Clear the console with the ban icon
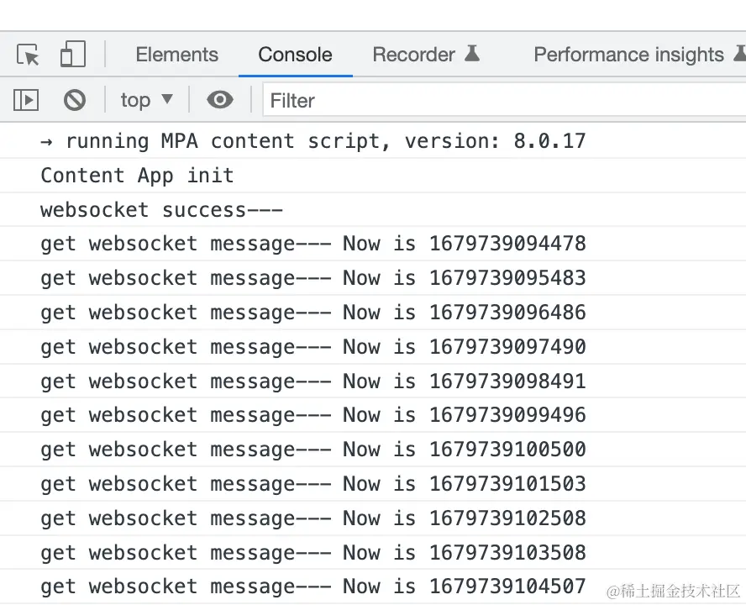Image resolution: width=746 pixels, height=605 pixels. [x=75, y=101]
